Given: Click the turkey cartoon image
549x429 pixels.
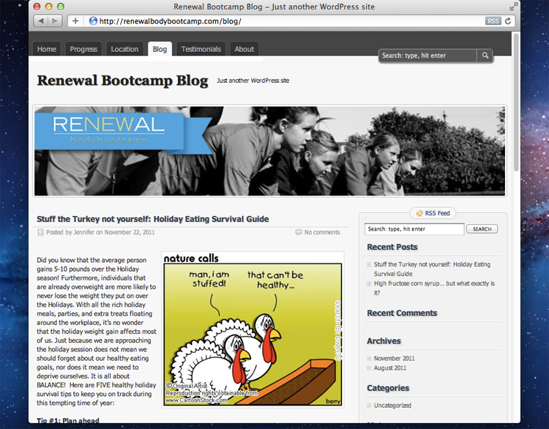Looking at the screenshot, I should click(253, 329).
